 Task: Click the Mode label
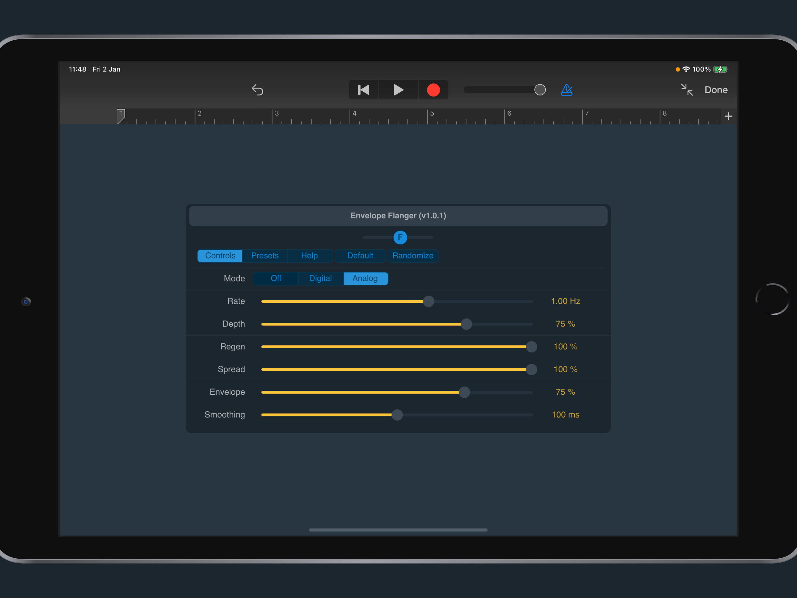coord(234,279)
